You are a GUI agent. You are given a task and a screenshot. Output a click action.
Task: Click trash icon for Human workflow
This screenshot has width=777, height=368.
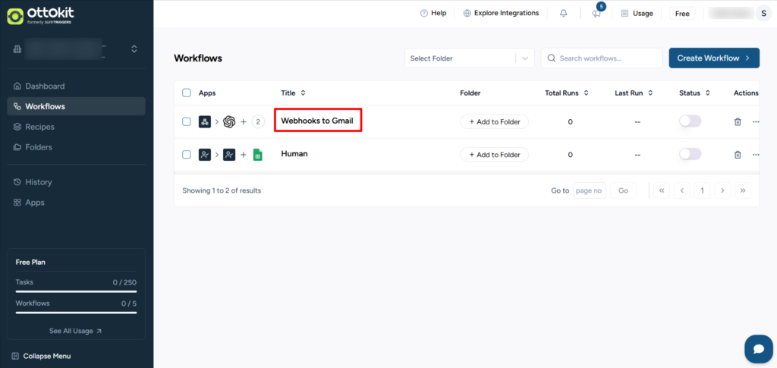coord(738,155)
